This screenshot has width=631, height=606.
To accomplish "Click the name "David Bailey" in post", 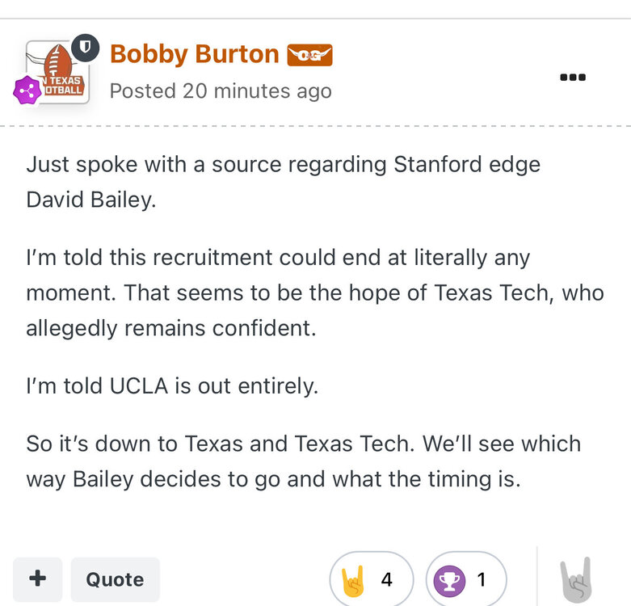I will pyautogui.click(x=89, y=200).
